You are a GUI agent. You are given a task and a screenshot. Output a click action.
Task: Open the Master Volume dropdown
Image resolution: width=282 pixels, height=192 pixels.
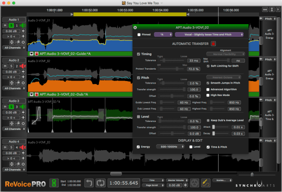pos(177,180)
